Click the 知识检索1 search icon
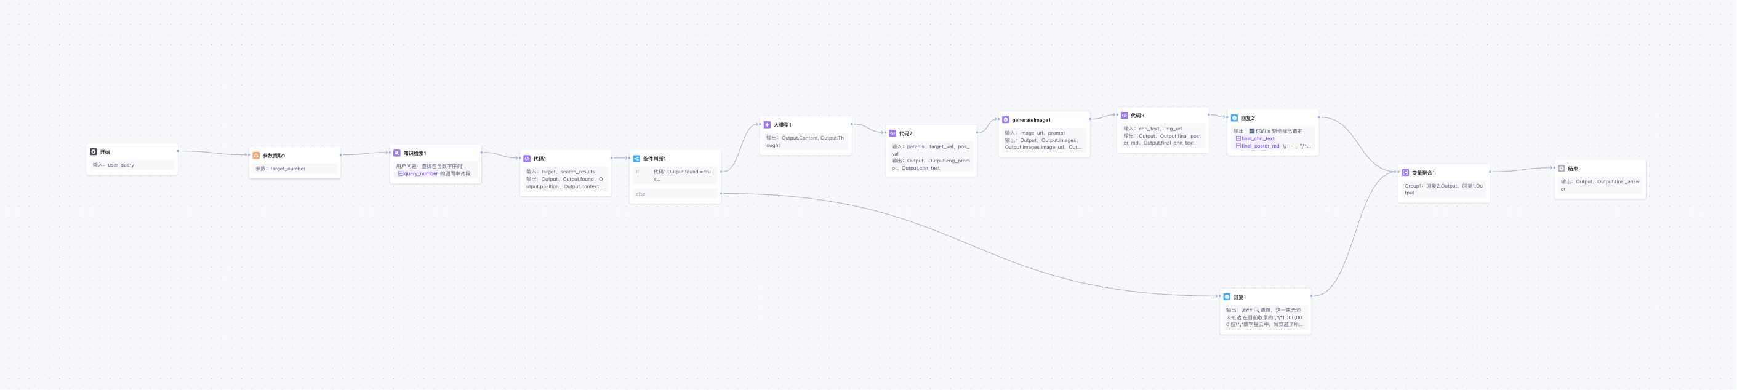Viewport: 1737px width, 390px height. click(396, 154)
